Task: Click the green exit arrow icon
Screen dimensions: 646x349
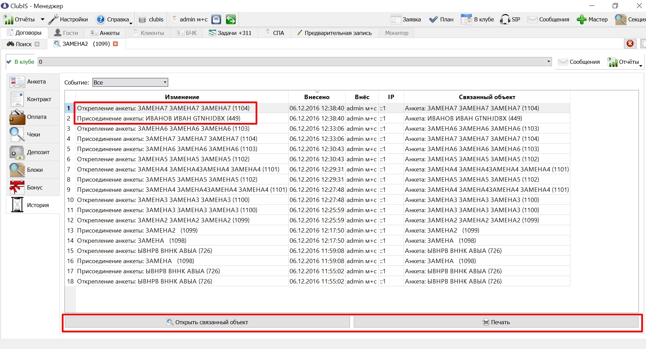Action: point(231,19)
